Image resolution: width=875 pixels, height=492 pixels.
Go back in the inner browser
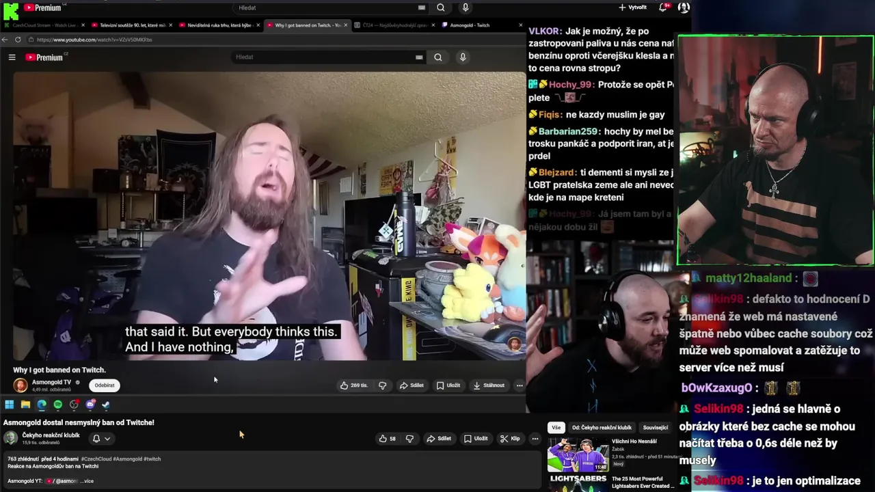click(x=5, y=40)
